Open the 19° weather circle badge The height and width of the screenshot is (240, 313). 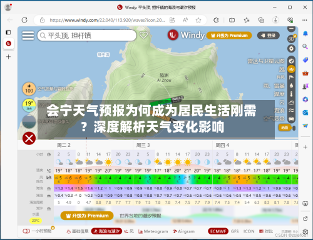[x=29, y=105]
